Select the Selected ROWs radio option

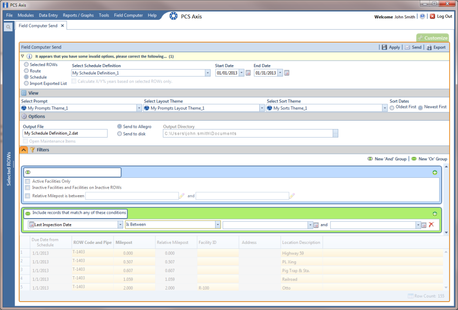(26, 65)
